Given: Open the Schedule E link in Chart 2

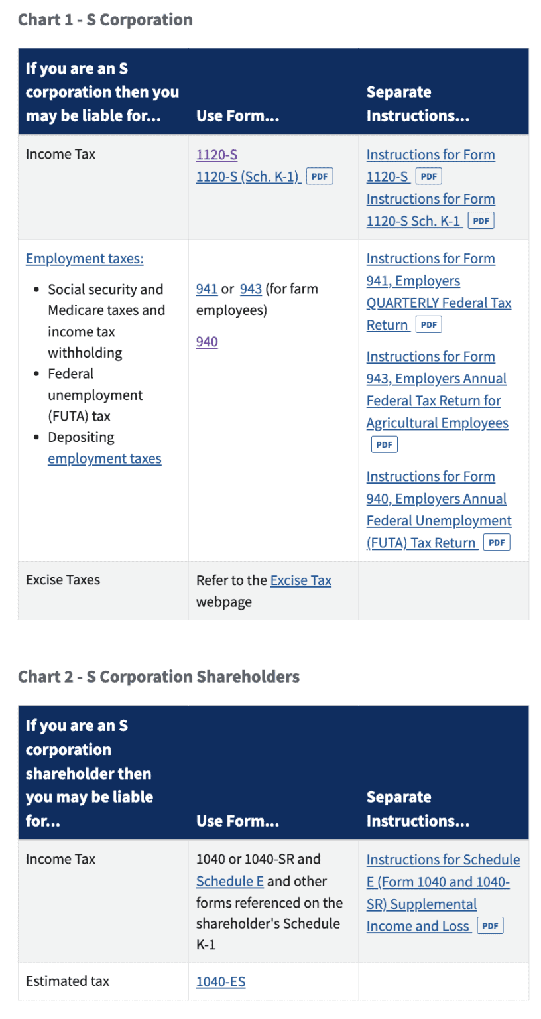Looking at the screenshot, I should tap(230, 880).
